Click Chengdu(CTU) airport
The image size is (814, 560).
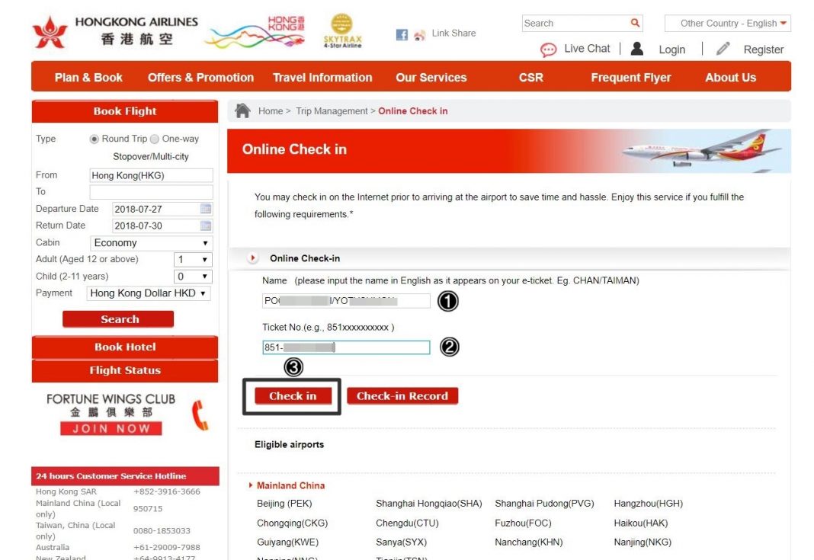[408, 523]
